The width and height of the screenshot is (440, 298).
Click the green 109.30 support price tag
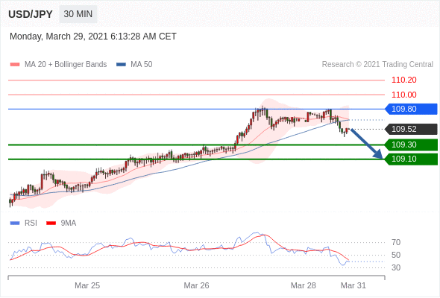coord(411,145)
